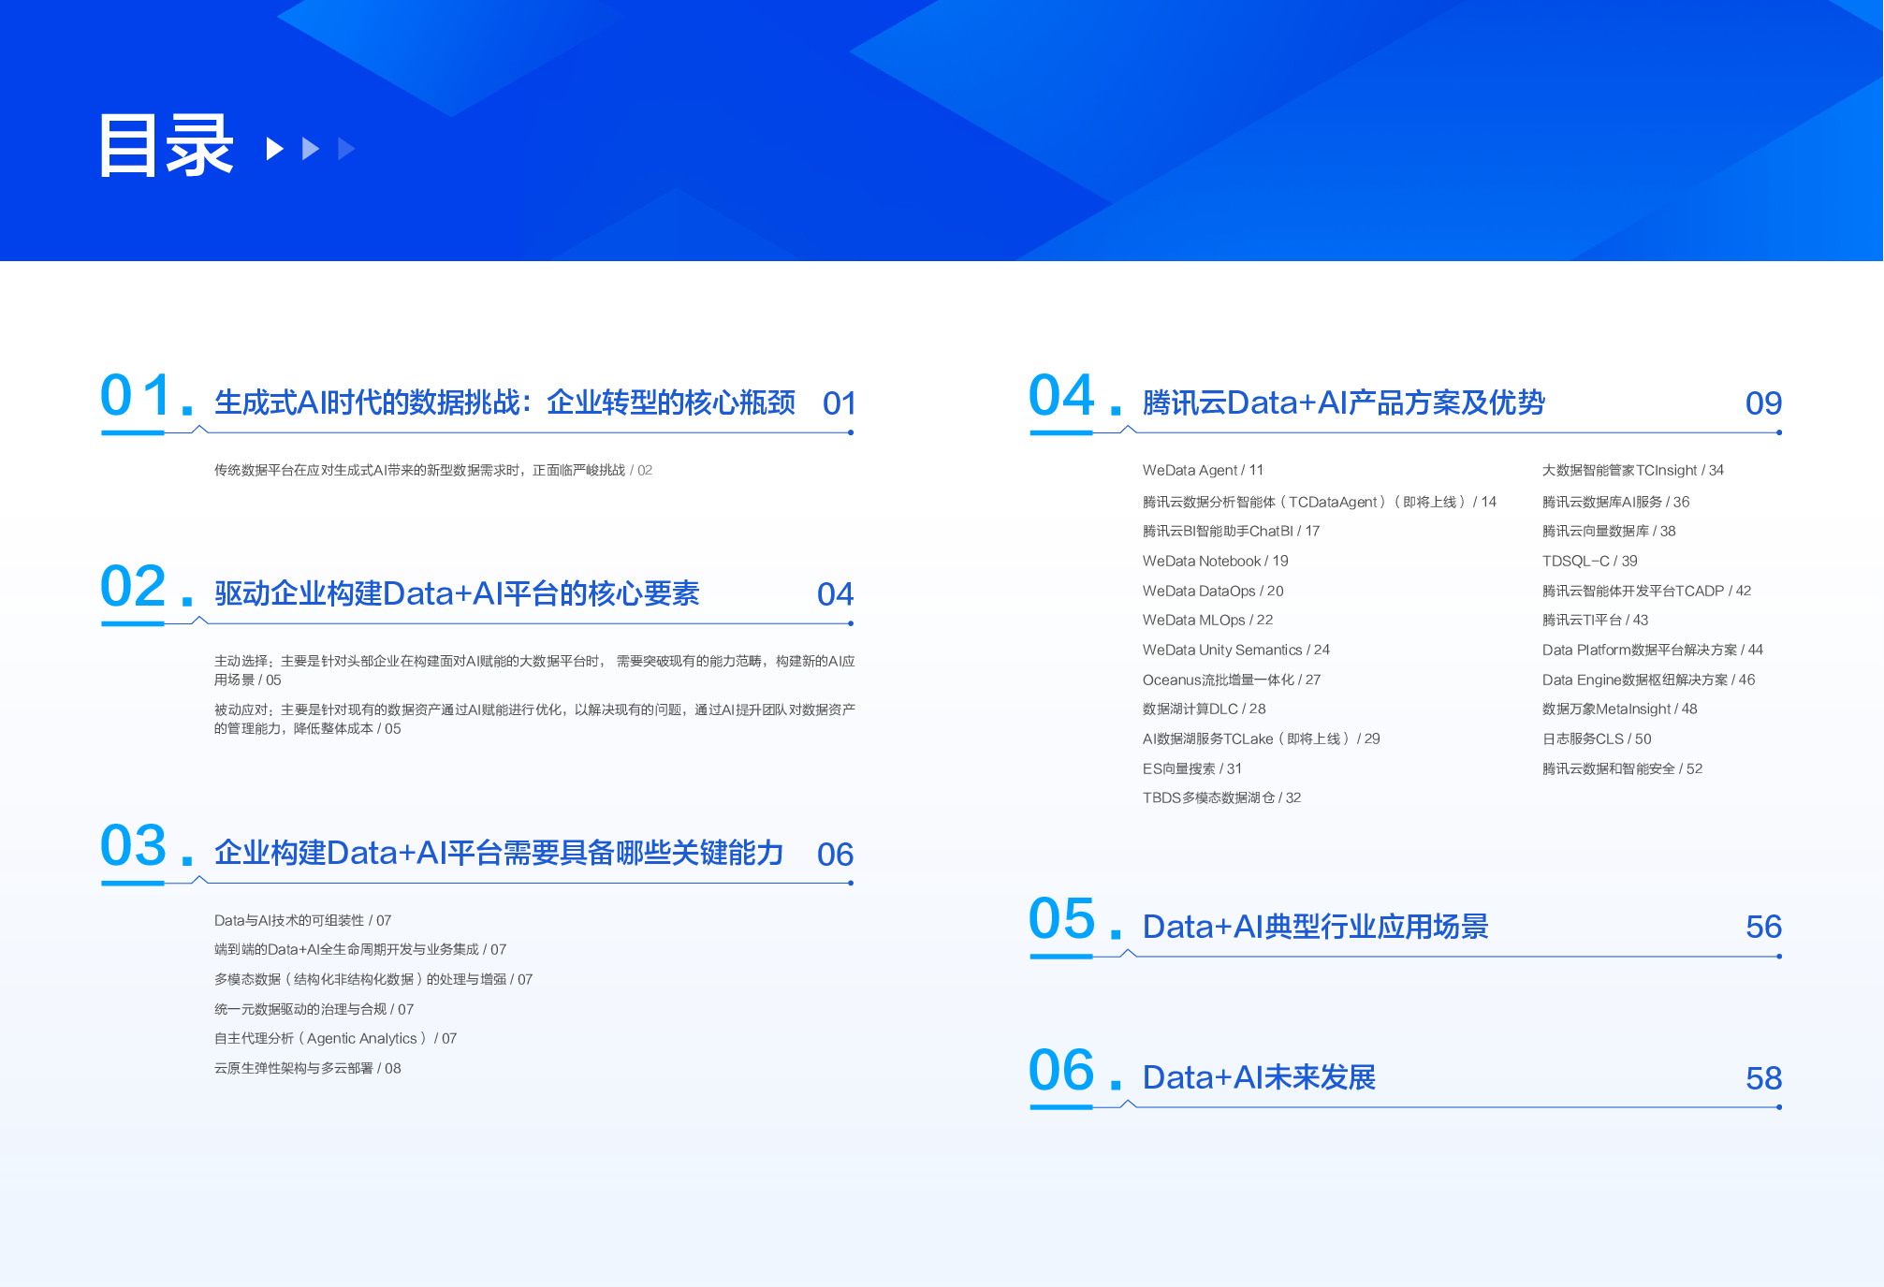This screenshot has width=1884, height=1287.
Task: Click page number 09 of chapter 04
Action: click(x=1763, y=403)
